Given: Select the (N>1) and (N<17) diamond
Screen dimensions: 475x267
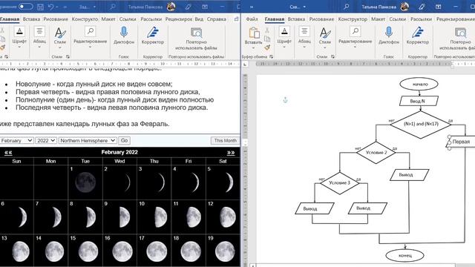Looking at the screenshot, I should 421,124.
